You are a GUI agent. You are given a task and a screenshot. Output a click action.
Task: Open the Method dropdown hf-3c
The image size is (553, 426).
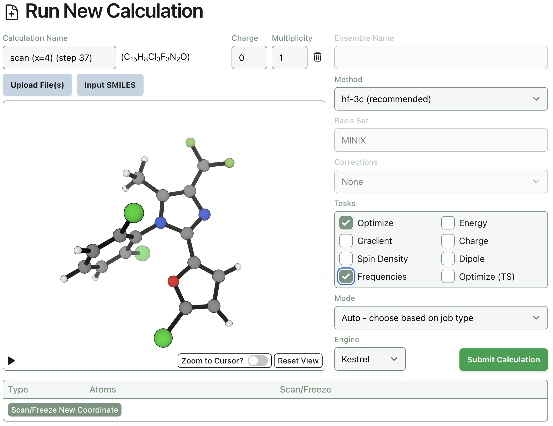coord(441,99)
